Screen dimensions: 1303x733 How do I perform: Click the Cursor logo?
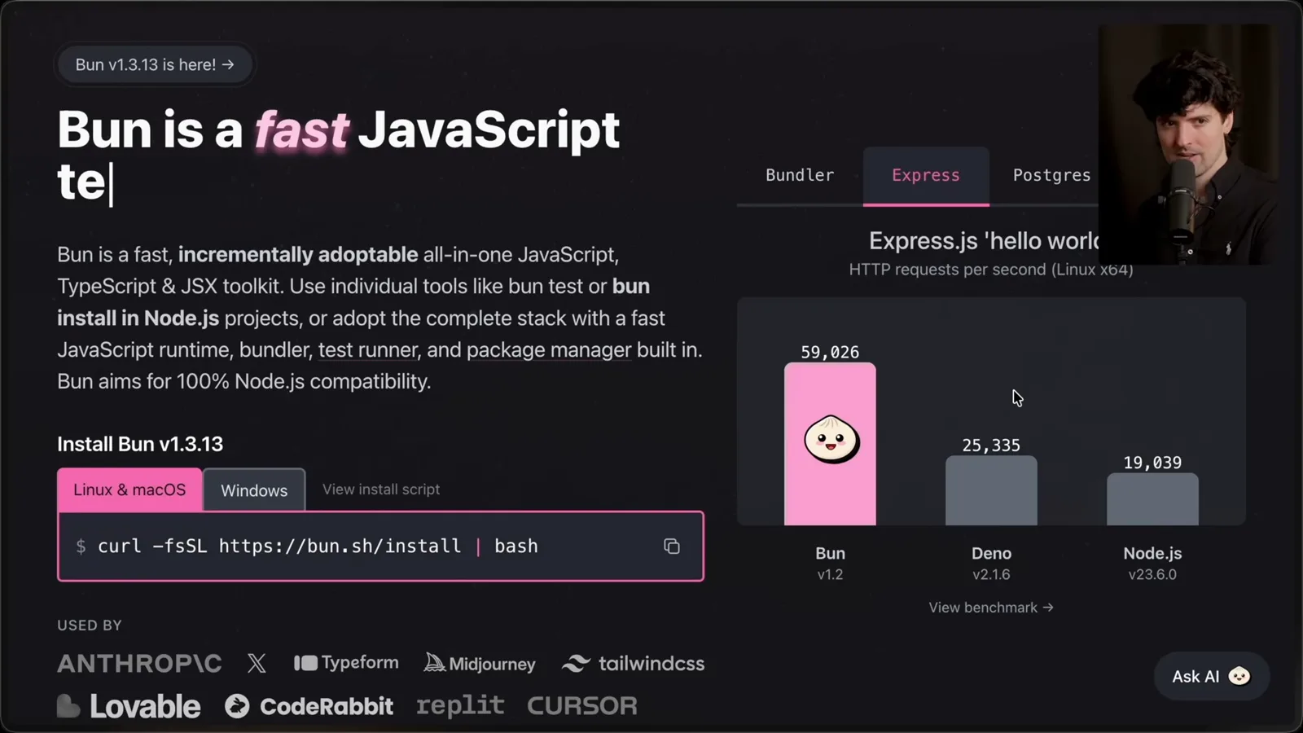click(x=582, y=706)
